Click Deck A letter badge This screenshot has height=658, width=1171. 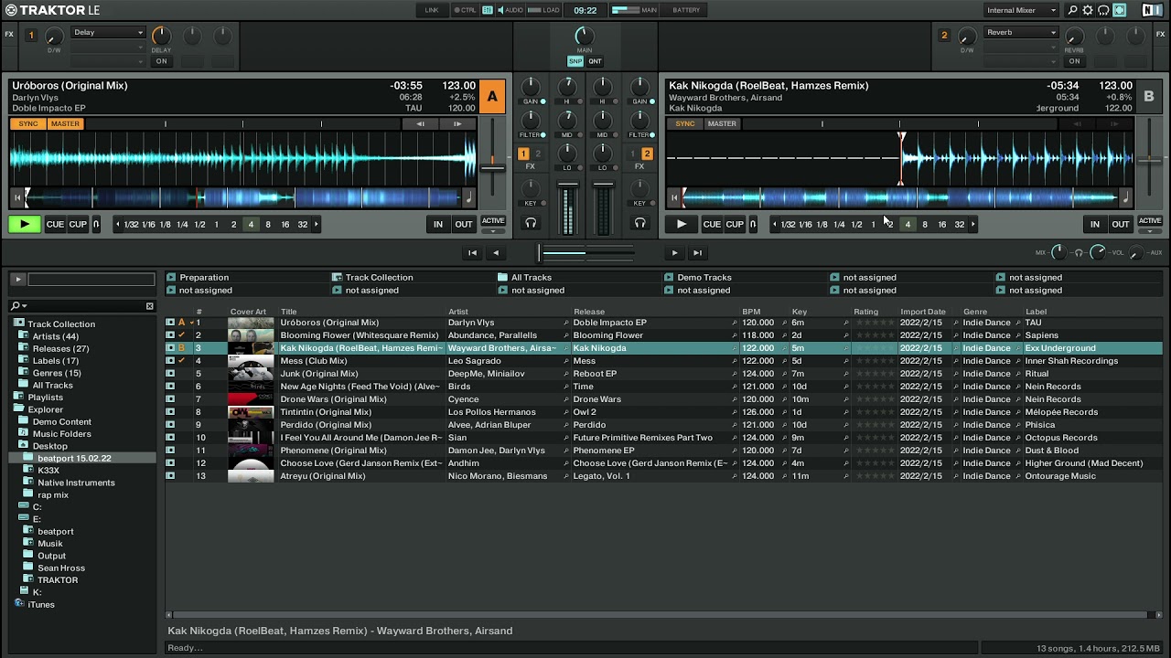[x=492, y=97]
